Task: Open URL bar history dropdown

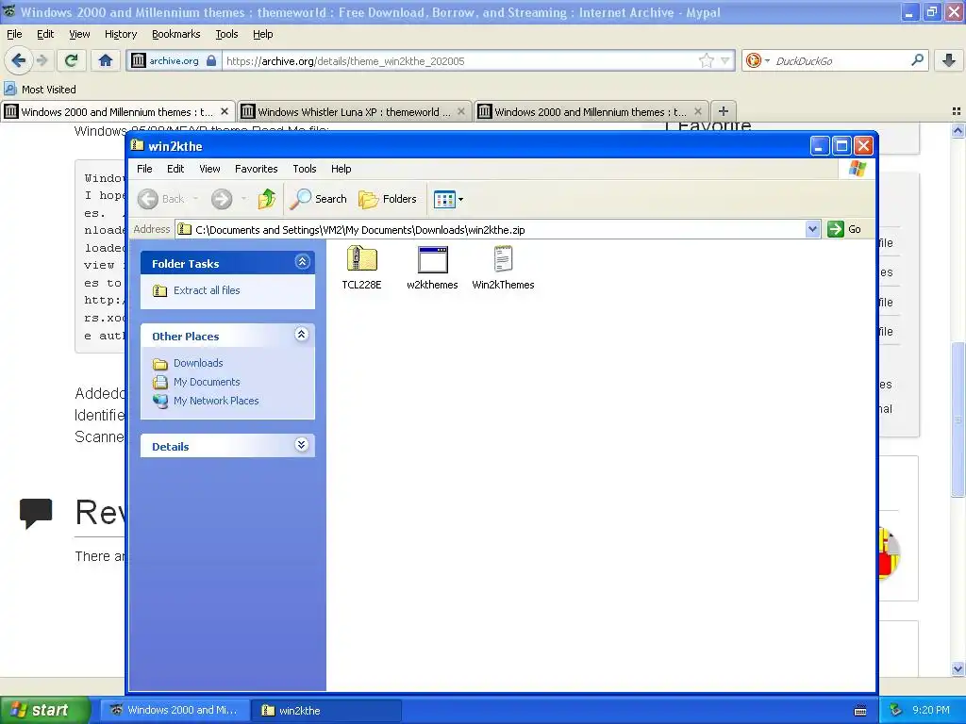Action: 725,60
